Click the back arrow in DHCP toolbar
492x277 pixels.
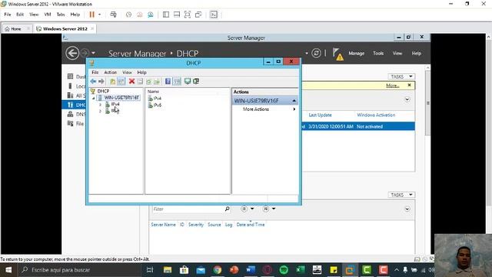pyautogui.click(x=93, y=82)
